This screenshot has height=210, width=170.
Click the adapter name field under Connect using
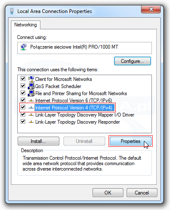point(85,48)
